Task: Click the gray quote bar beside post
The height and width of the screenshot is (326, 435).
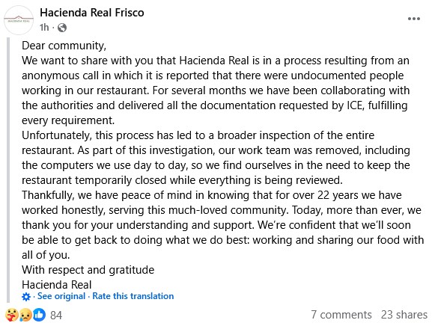Action: tap(8, 170)
